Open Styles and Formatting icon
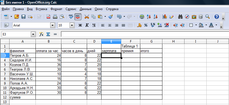The height and width of the screenshot is (105, 229). (7, 25)
